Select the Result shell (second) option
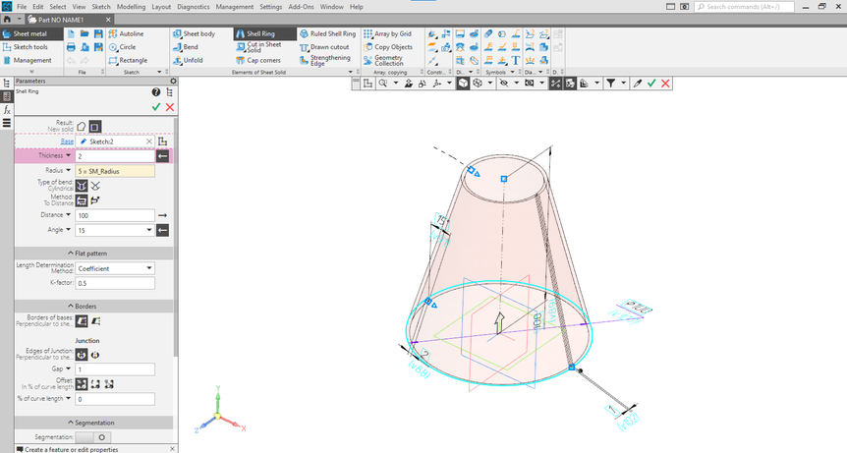 coord(94,127)
